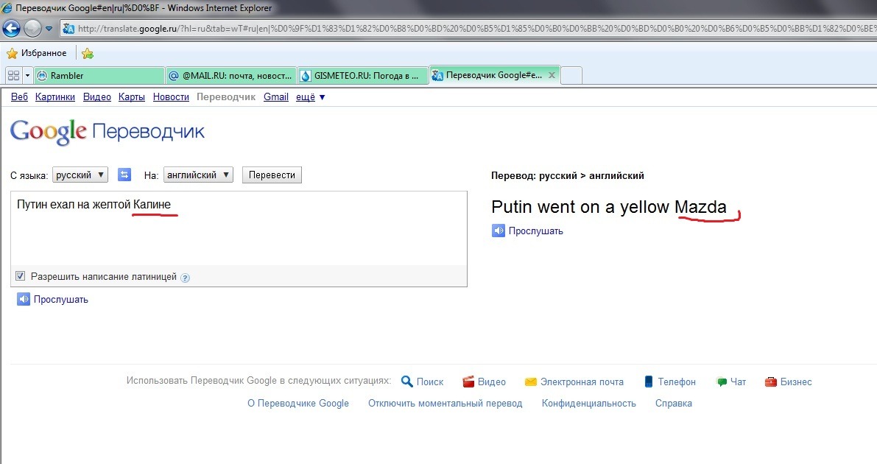Open the Справка help link

(674, 403)
